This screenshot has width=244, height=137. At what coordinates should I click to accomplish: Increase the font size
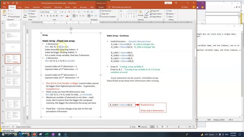pyautogui.click(x=63, y=12)
